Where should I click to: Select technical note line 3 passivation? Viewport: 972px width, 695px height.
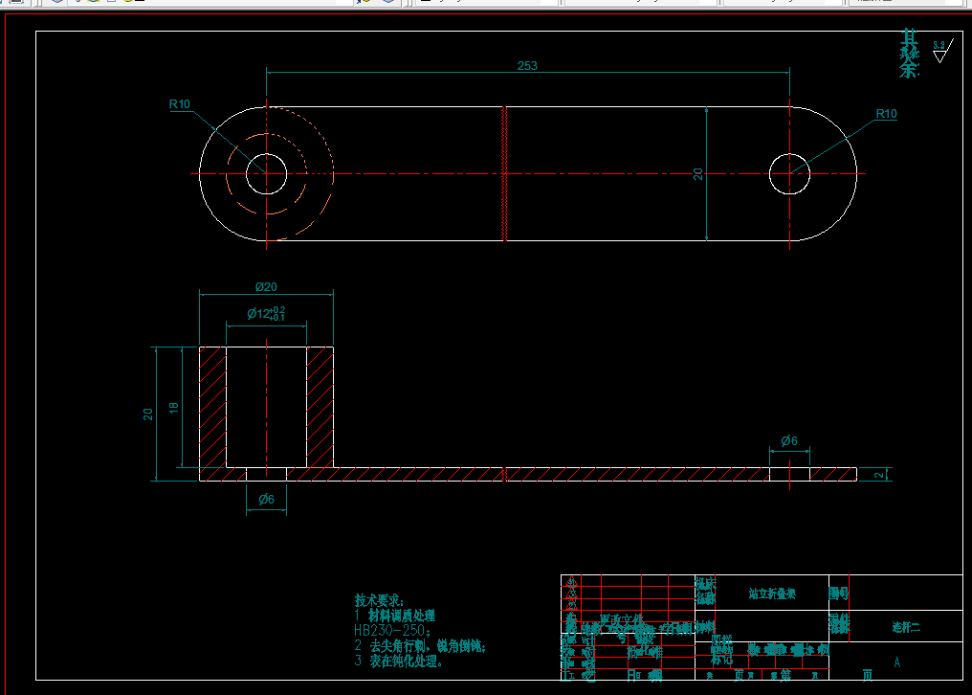coord(399,661)
